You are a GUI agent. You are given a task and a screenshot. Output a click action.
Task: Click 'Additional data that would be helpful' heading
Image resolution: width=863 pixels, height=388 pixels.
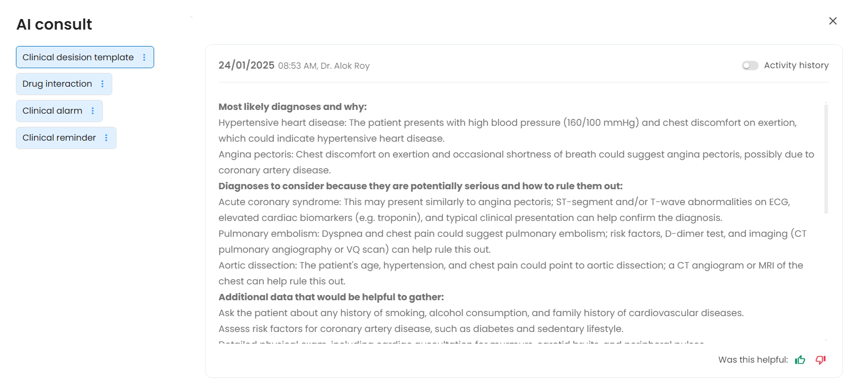tap(331, 297)
